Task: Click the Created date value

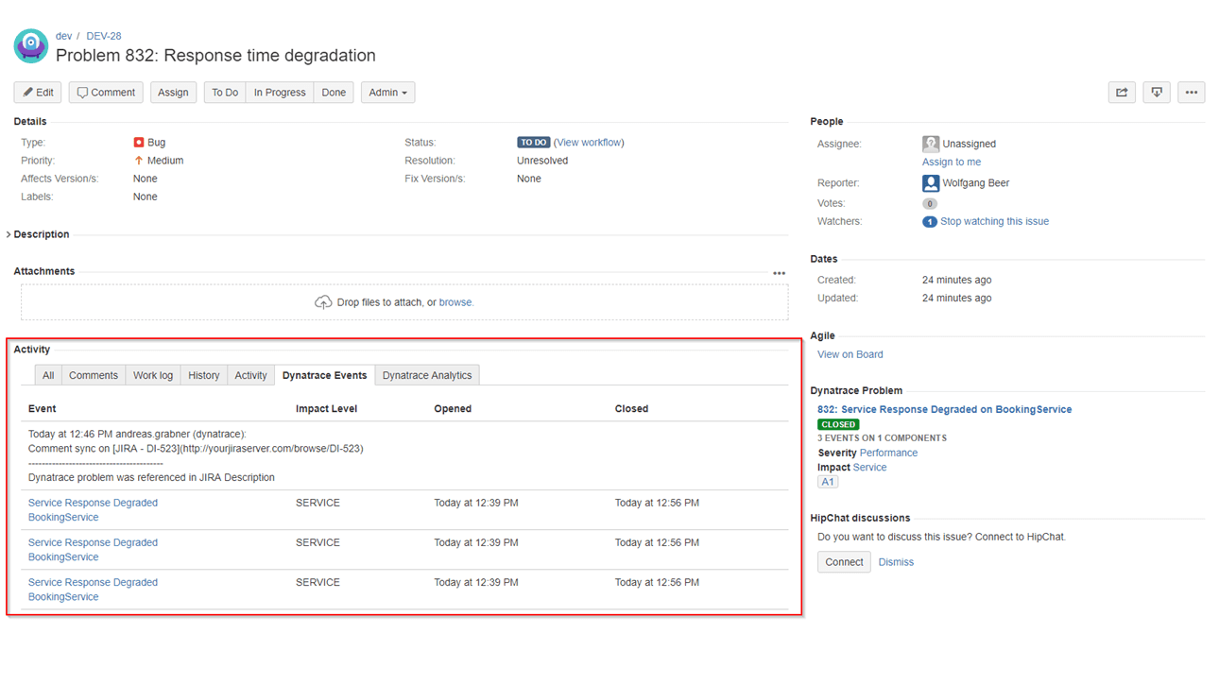Action: (956, 280)
